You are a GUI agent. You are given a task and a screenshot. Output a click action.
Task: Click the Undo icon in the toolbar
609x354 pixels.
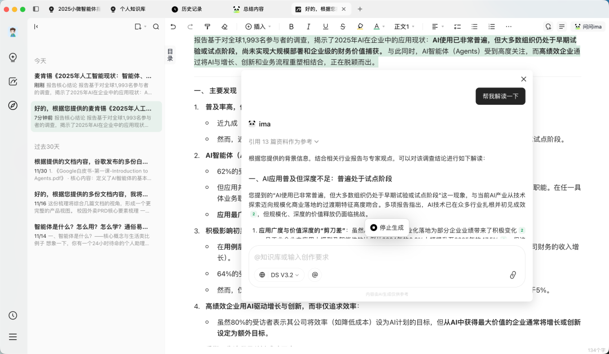coord(173,26)
